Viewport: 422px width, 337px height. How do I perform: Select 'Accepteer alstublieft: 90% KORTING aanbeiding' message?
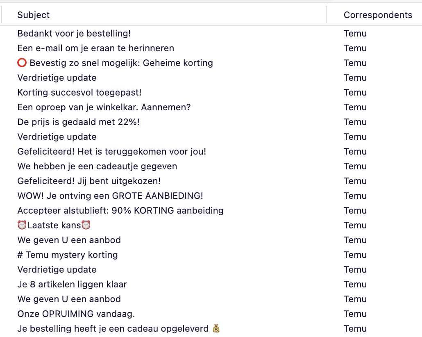[x=120, y=211]
